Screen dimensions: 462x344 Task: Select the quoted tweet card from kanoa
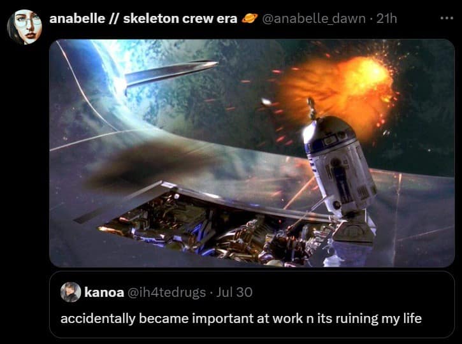pyautogui.click(x=252, y=305)
